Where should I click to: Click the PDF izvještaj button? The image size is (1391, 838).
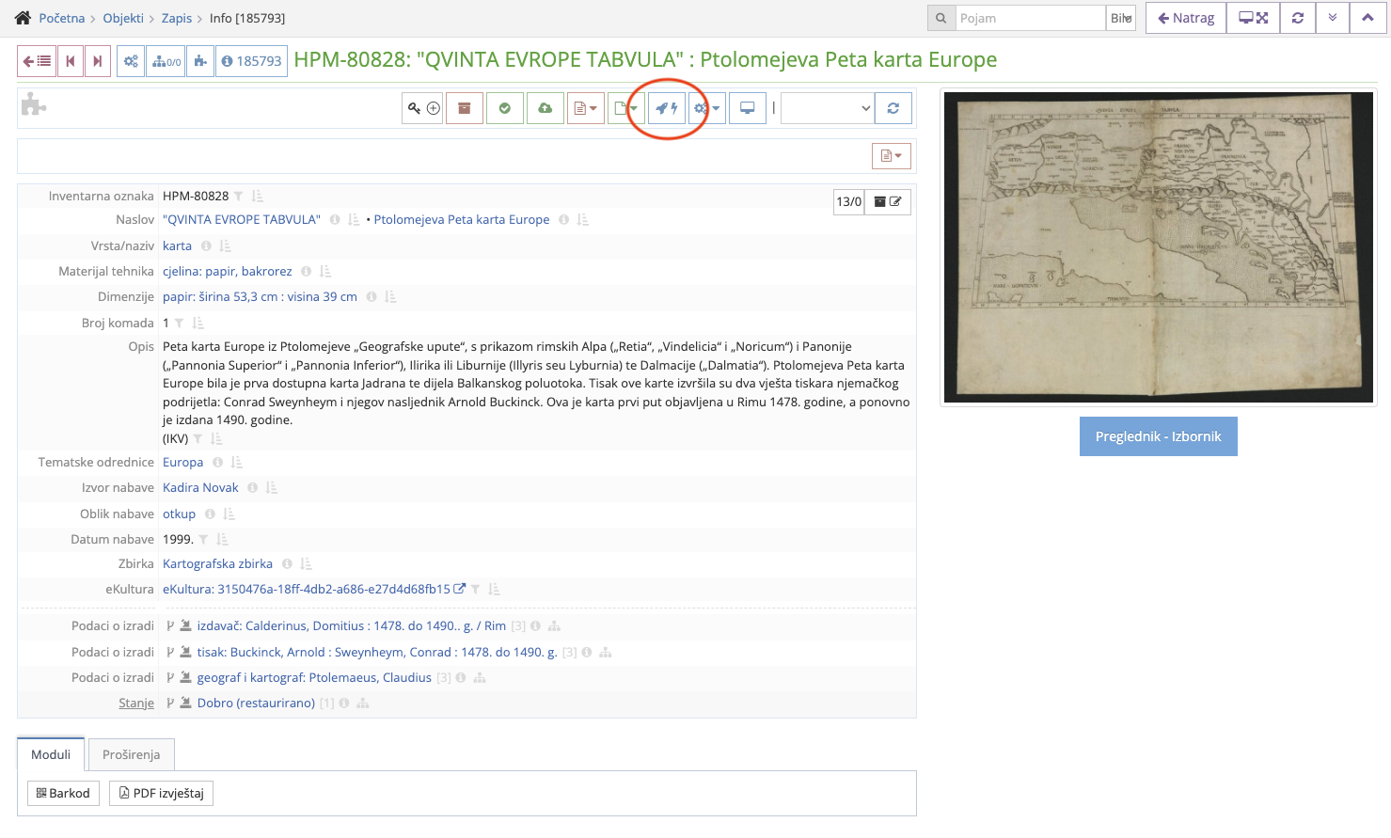point(162,793)
